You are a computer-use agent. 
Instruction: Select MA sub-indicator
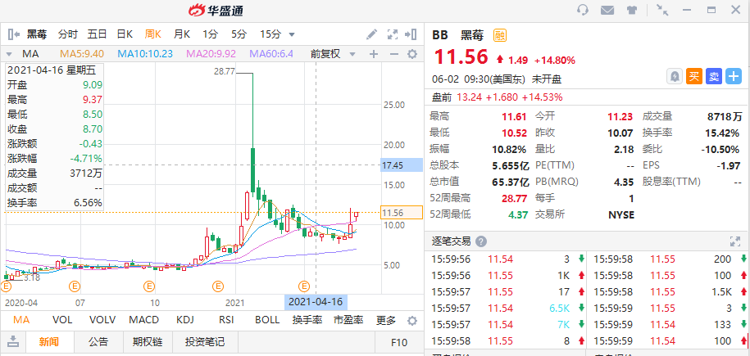coord(20,320)
